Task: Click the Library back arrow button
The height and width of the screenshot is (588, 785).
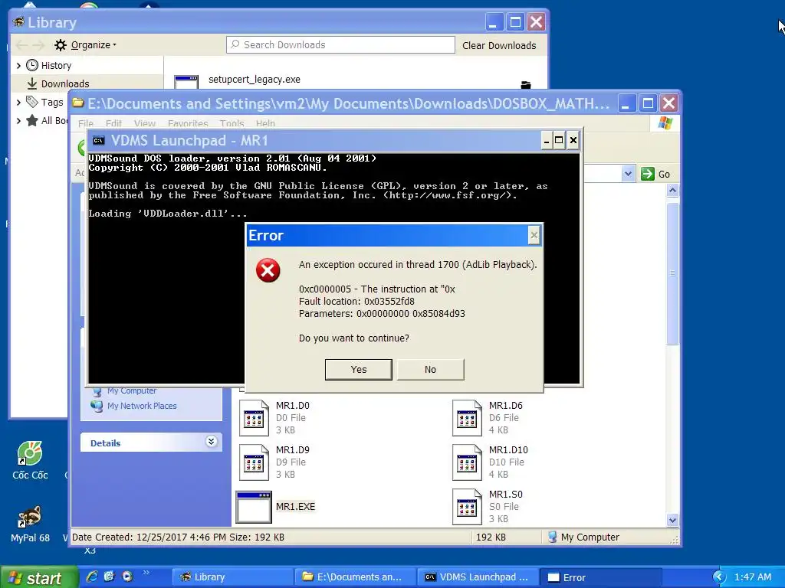Action: [x=21, y=45]
